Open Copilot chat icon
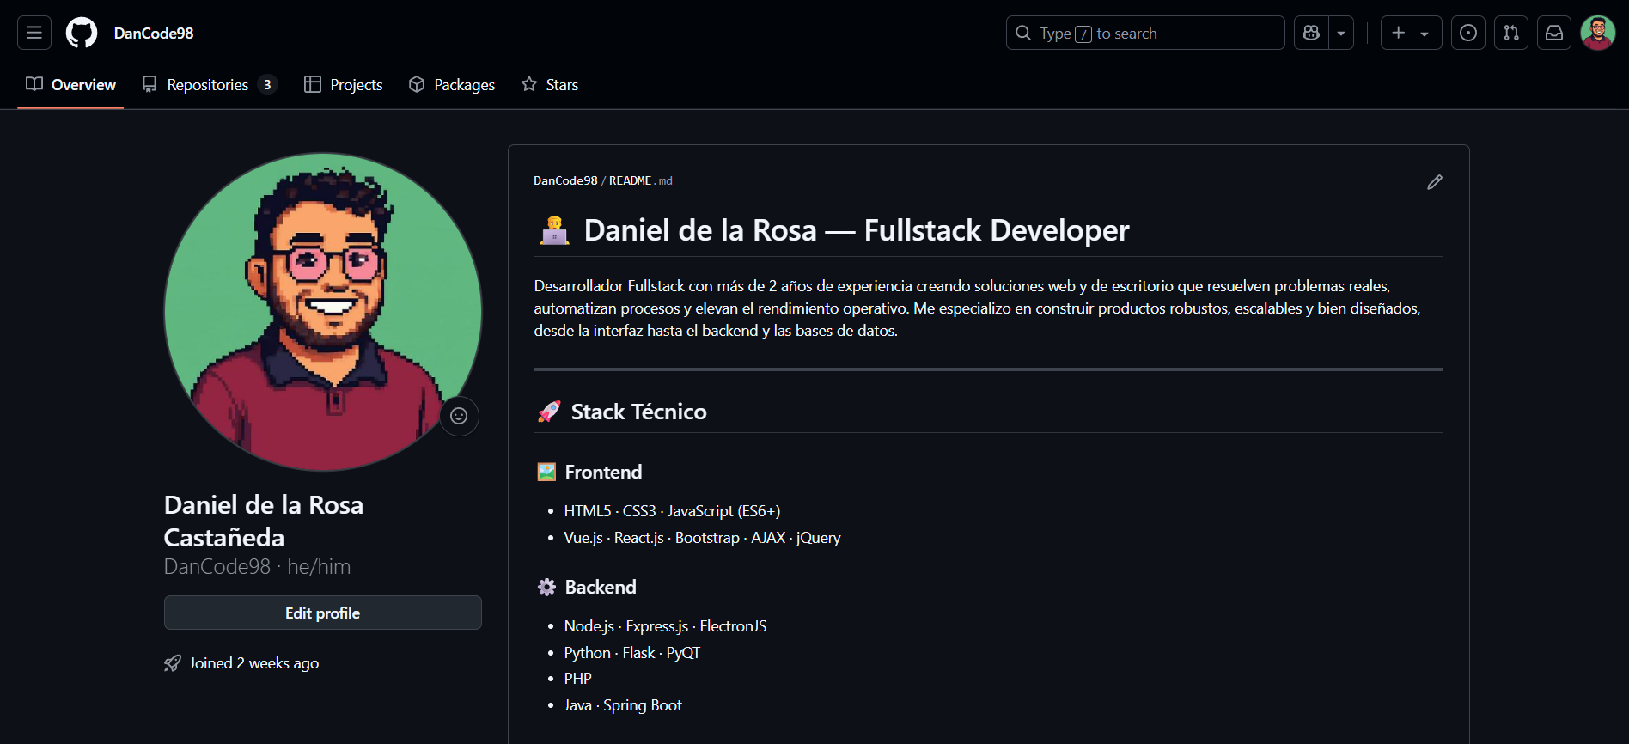1629x744 pixels. pos(1311,33)
